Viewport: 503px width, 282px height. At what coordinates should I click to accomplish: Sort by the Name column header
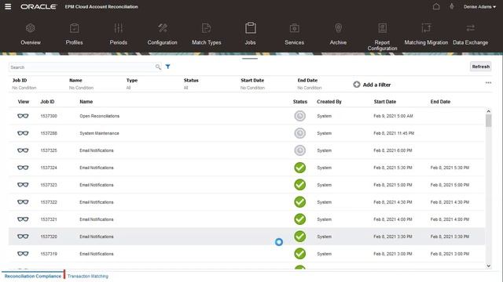point(86,102)
